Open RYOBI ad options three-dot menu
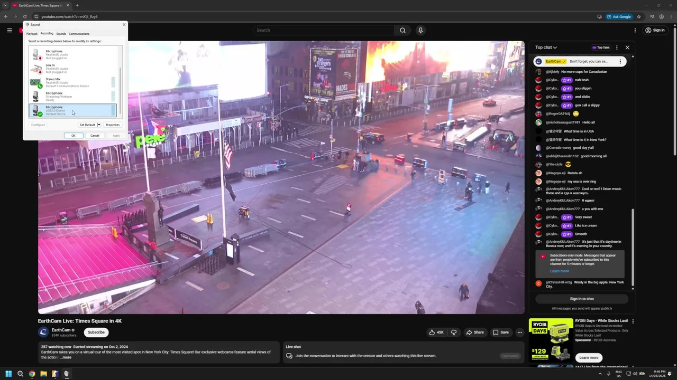This screenshot has height=380, width=677. tap(633, 321)
